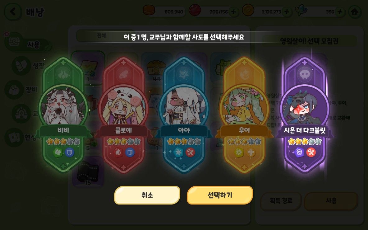The image size is (368, 230).
Task: Open the home icon in top bar
Action: [355, 12]
